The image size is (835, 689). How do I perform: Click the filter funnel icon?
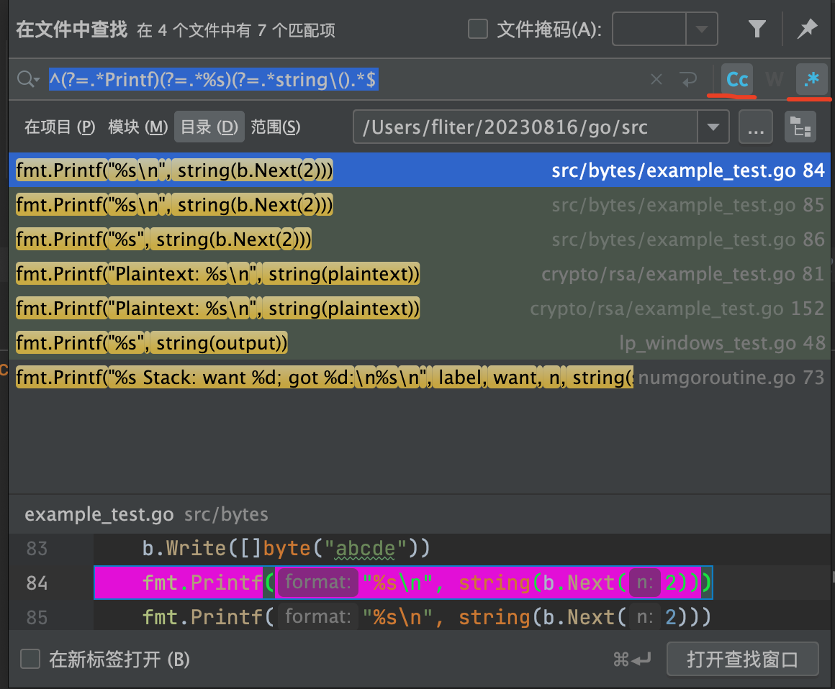(x=757, y=29)
